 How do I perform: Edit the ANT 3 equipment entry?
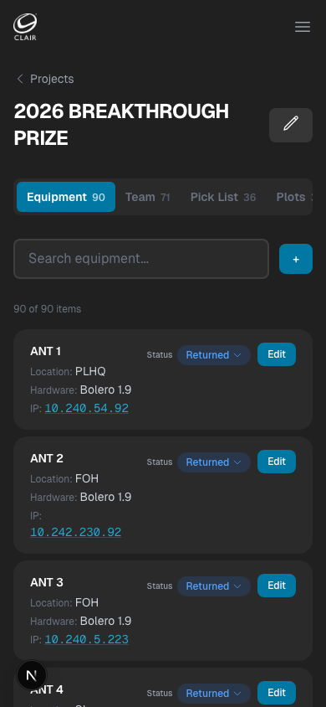click(277, 586)
